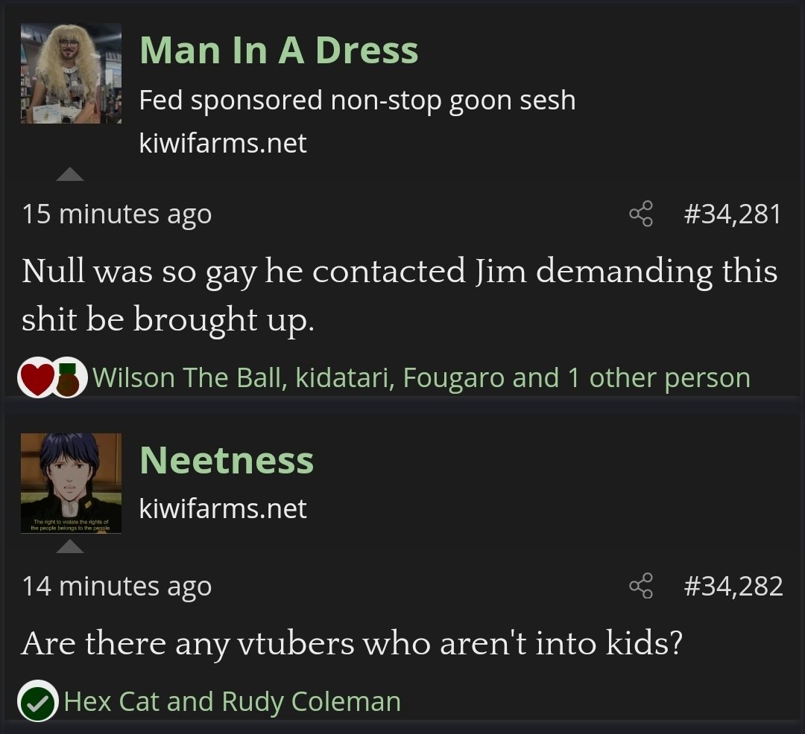This screenshot has height=734, width=805.
Task: Collapse arrow under Man In A Dress avatar
Action: point(70,174)
